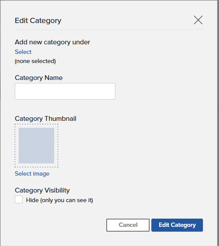The width and height of the screenshot is (219, 246).
Task: Click the 'Hide (only you can see it)' label
Action: [x=59, y=200]
